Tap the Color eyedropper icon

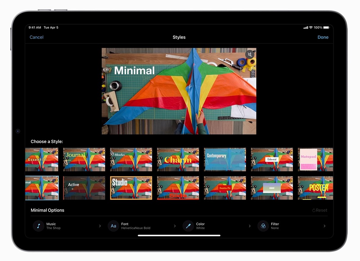[x=188, y=226]
